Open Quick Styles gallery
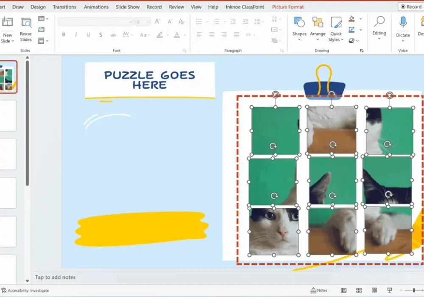 pyautogui.click(x=336, y=29)
